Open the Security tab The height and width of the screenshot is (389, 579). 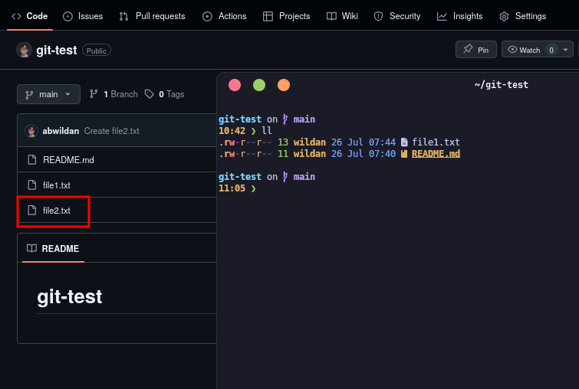click(x=397, y=16)
